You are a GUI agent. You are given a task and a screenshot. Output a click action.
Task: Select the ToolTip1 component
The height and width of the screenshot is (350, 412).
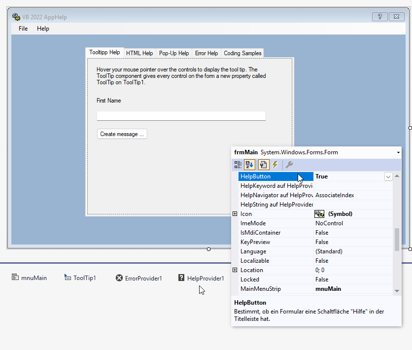point(80,278)
